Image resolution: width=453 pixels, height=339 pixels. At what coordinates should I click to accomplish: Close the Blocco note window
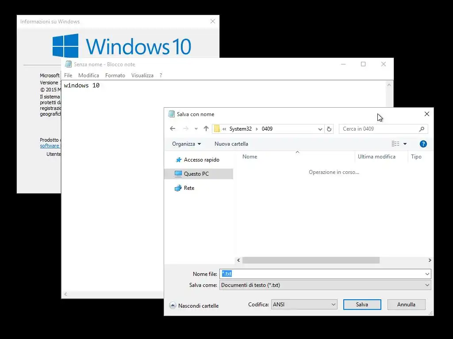coord(384,64)
